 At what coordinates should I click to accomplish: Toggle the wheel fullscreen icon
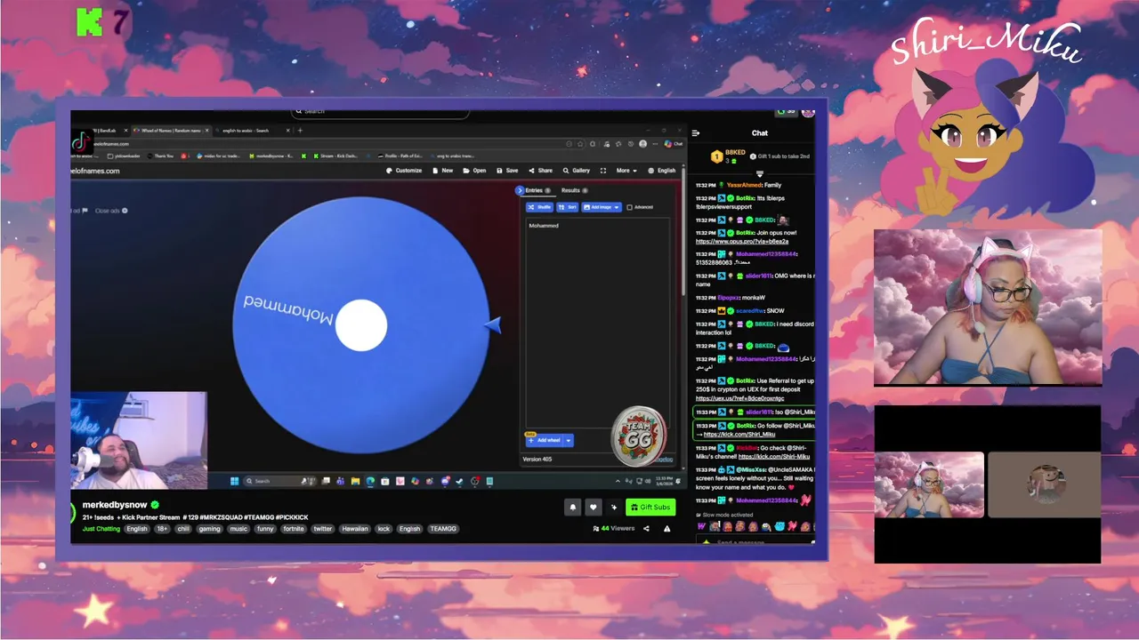(x=603, y=171)
